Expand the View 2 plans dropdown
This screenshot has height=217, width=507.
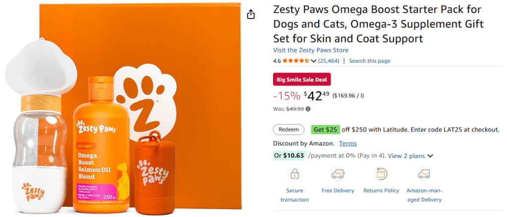click(430, 156)
